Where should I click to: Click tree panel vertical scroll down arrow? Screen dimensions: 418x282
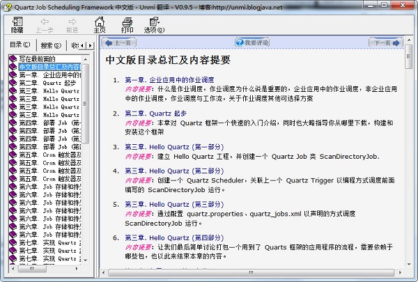(x=85, y=260)
